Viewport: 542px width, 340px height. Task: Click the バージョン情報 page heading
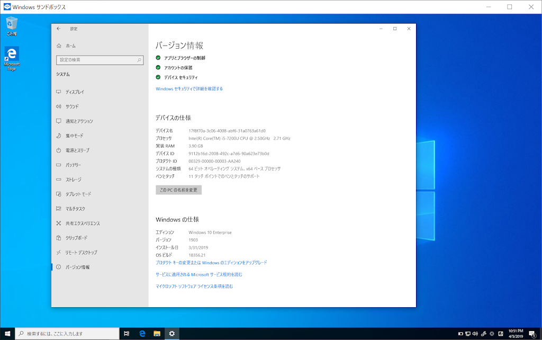pos(179,46)
